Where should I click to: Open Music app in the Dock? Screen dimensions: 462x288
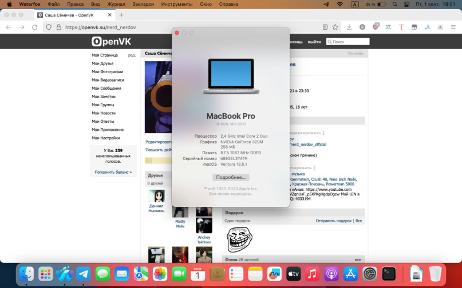click(313, 274)
